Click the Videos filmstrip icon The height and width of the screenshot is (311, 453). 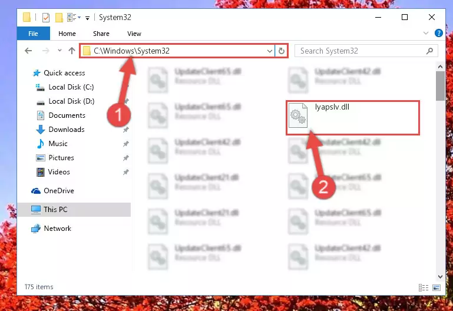[41, 172]
